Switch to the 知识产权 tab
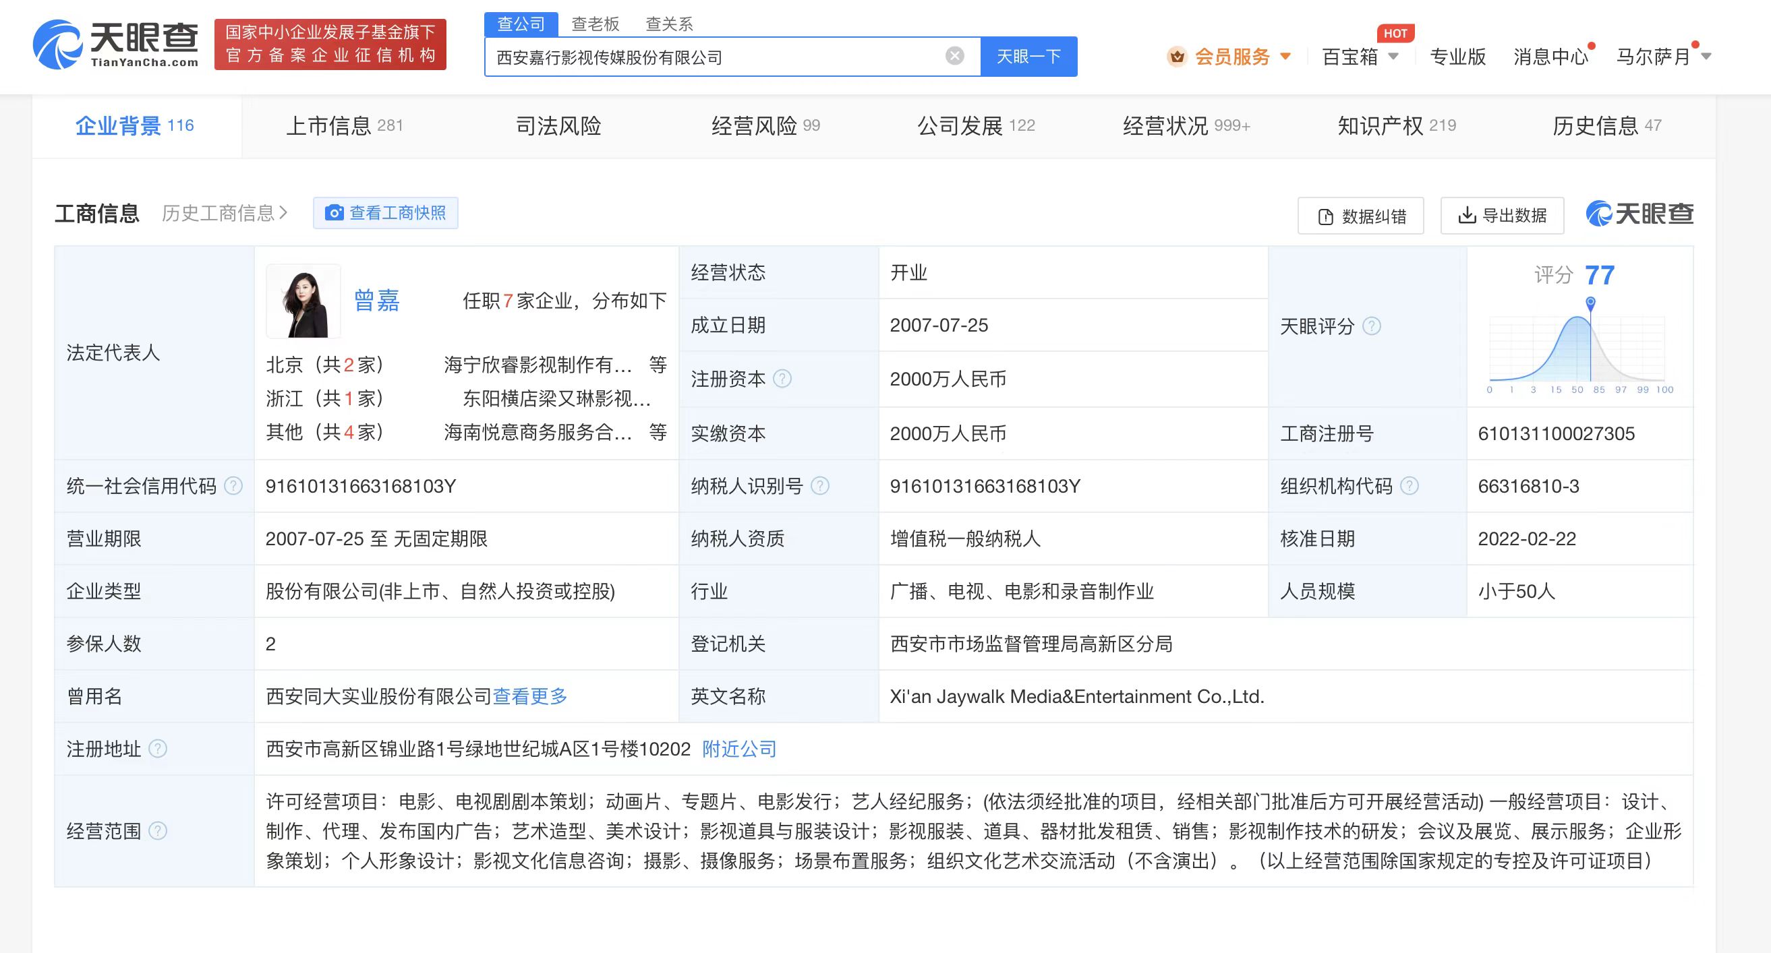 point(1397,126)
